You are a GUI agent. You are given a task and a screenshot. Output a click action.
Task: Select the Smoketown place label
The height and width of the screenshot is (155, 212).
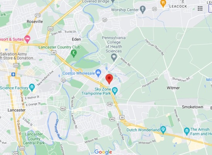click(192, 107)
